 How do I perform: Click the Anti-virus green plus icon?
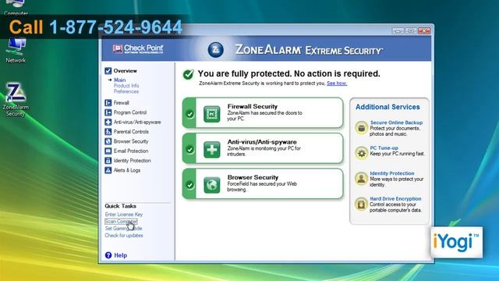[211, 149]
